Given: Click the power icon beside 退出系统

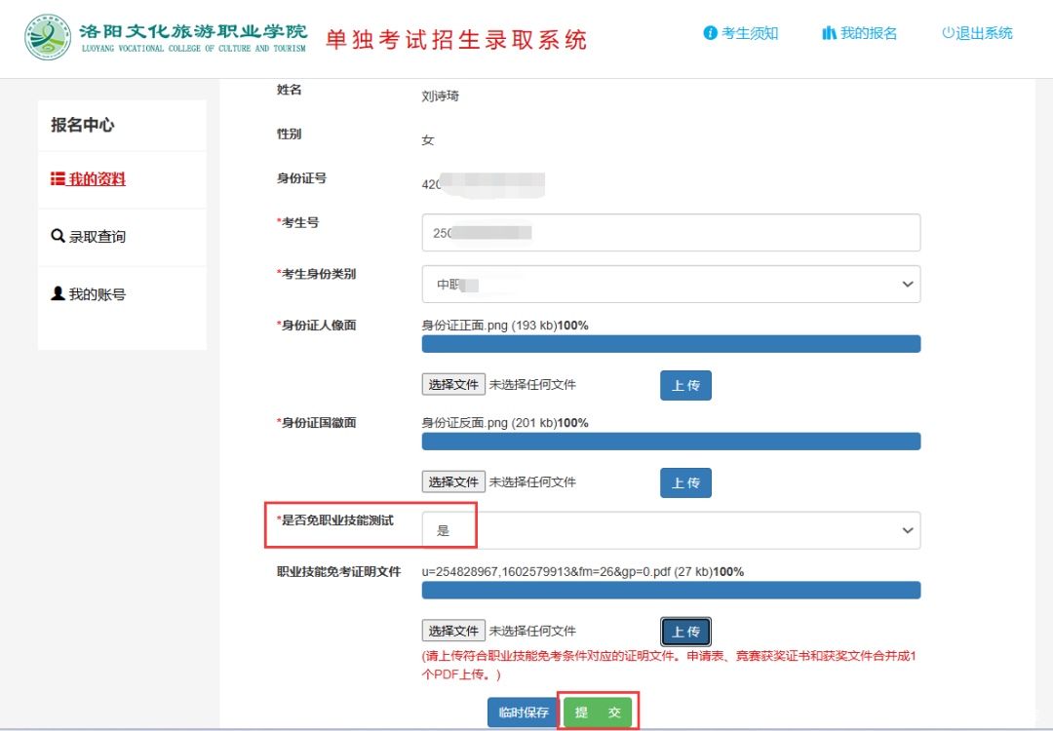Looking at the screenshot, I should coord(948,33).
